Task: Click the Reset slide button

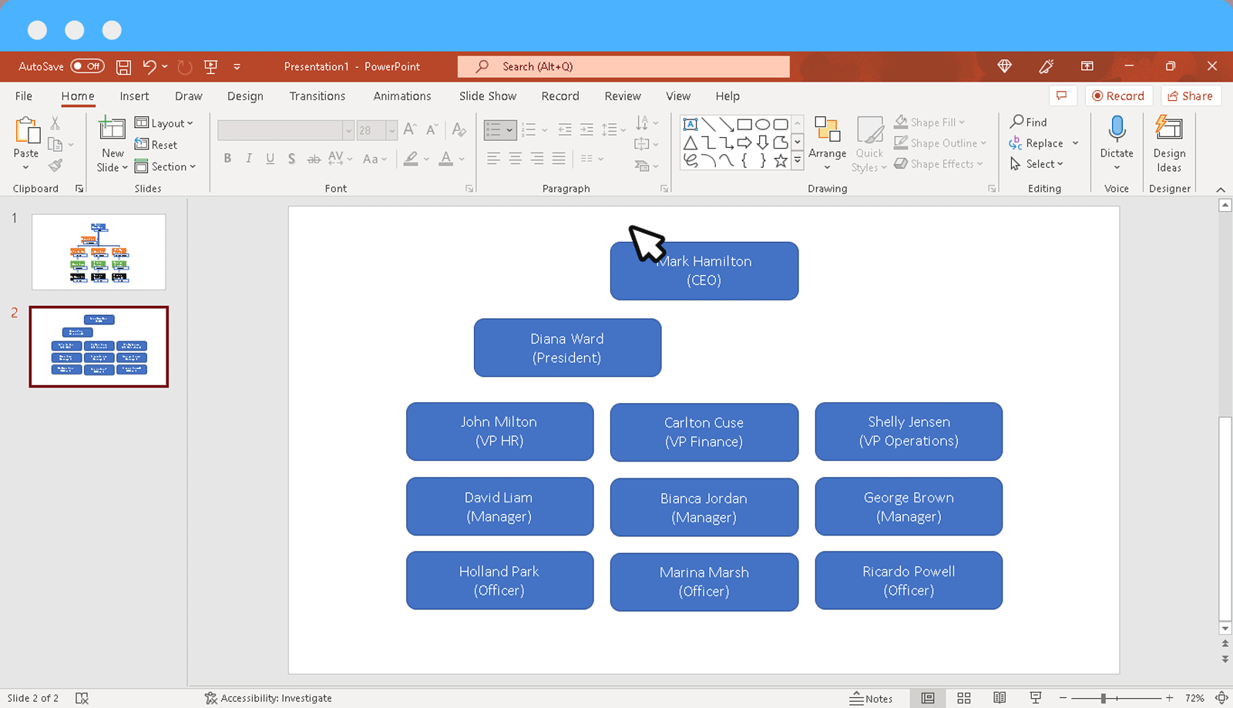Action: pos(156,145)
